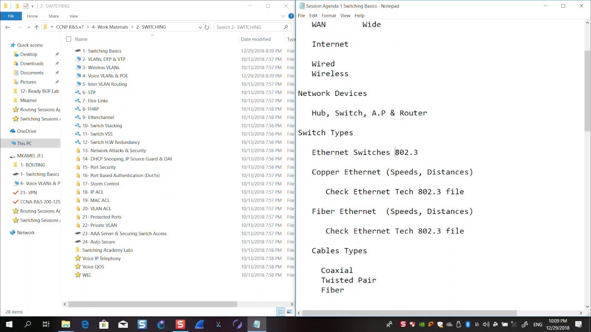591x332 pixels.
Task: Open the Home ribbon tab
Action: coord(32,16)
